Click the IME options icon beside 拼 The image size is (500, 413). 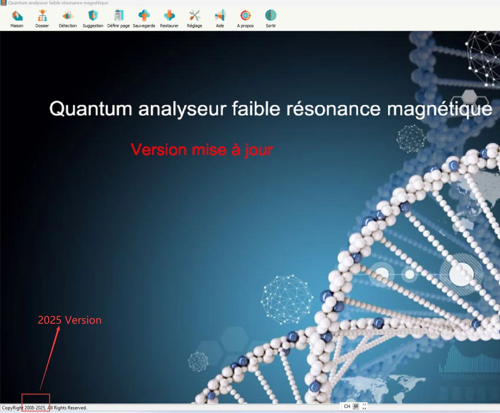pos(364,406)
